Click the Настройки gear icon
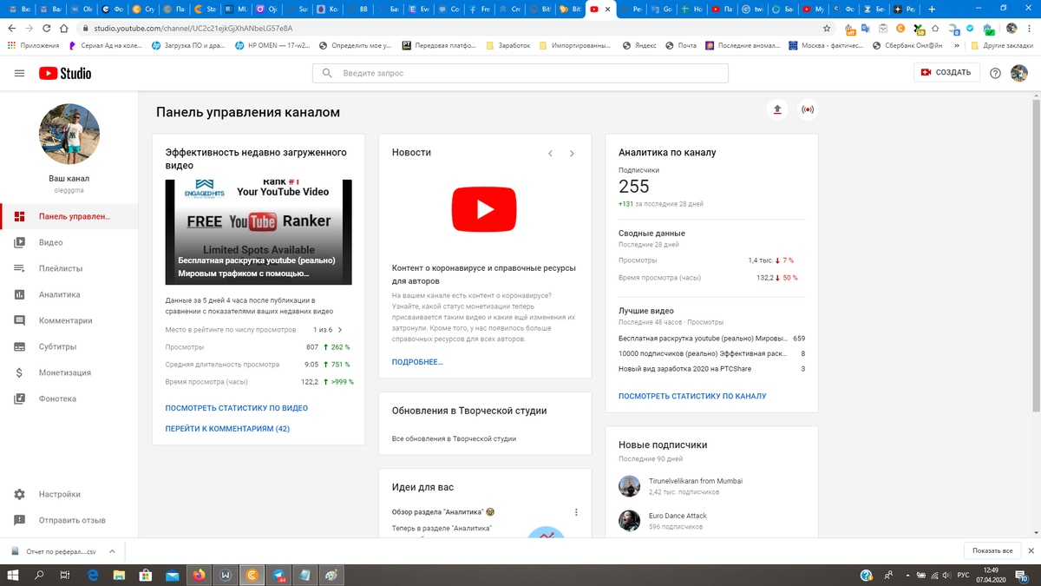The image size is (1041, 586). point(19,494)
